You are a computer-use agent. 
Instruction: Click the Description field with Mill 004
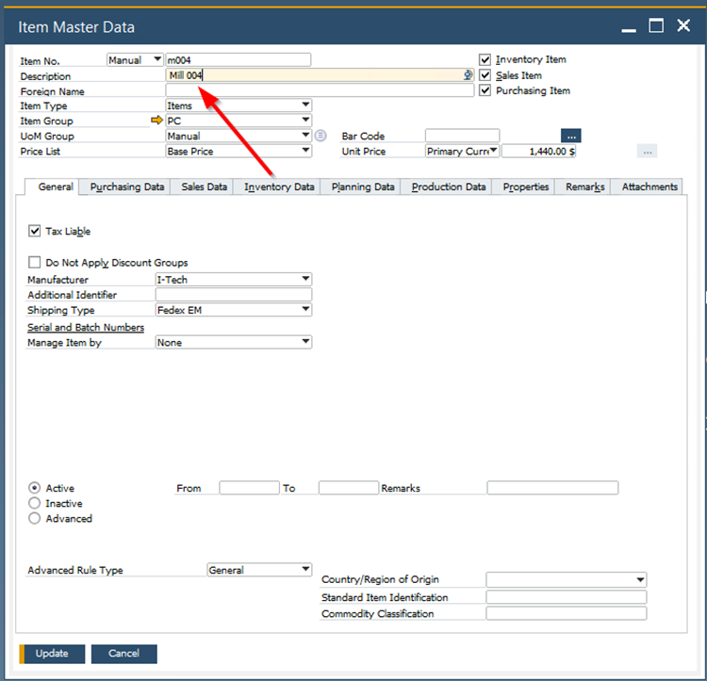(320, 75)
